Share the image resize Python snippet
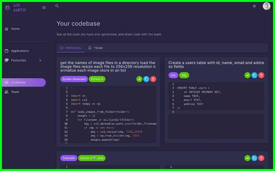Image resolution: width=275 pixels, height=171 pixels. coord(139,79)
